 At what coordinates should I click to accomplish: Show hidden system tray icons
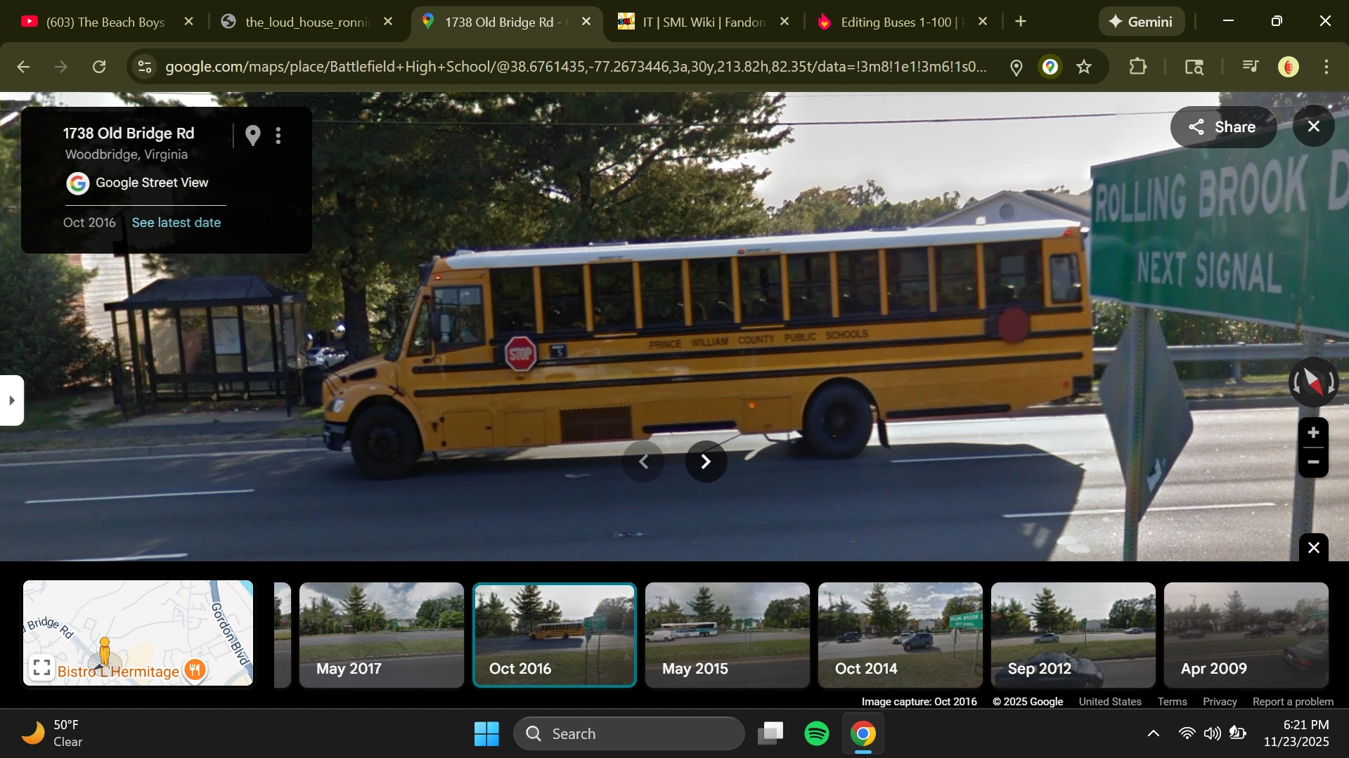(x=1154, y=734)
